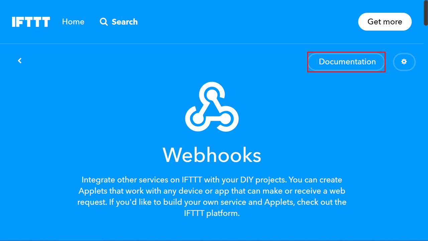Click the Webhooks heading text
This screenshot has width=428, height=241.
(x=212, y=155)
